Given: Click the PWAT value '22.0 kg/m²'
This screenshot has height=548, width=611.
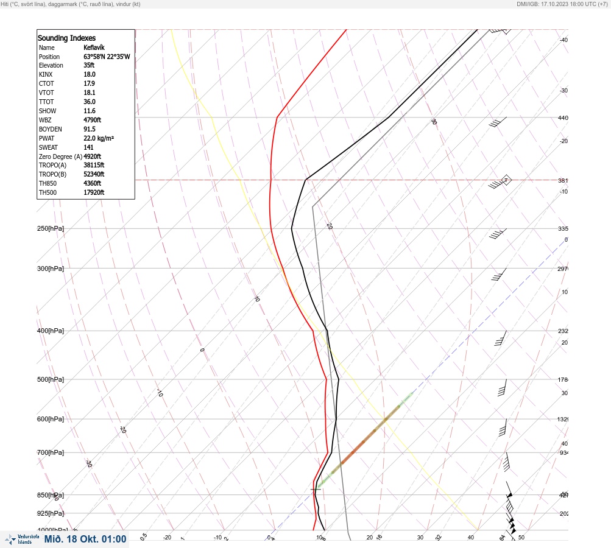Looking at the screenshot, I should pos(99,138).
